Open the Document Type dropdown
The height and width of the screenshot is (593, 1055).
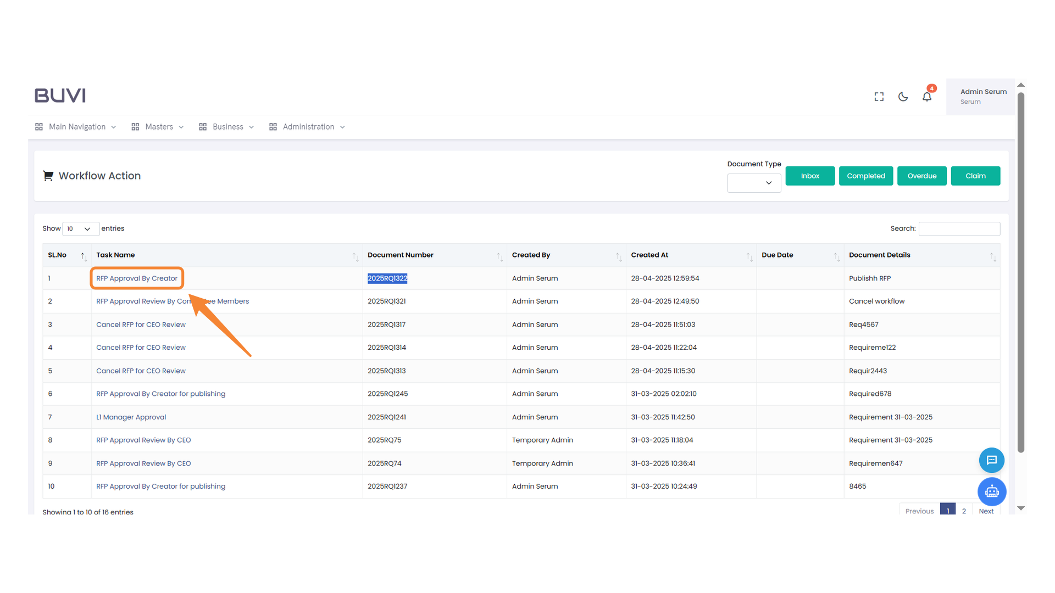tap(754, 183)
